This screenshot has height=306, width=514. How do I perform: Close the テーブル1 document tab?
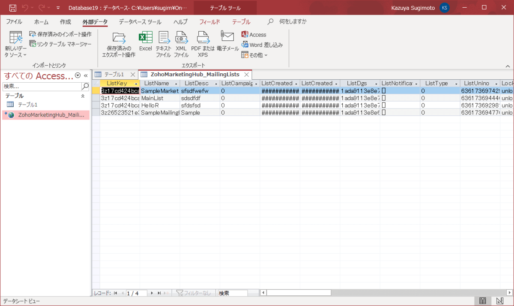[133, 75]
